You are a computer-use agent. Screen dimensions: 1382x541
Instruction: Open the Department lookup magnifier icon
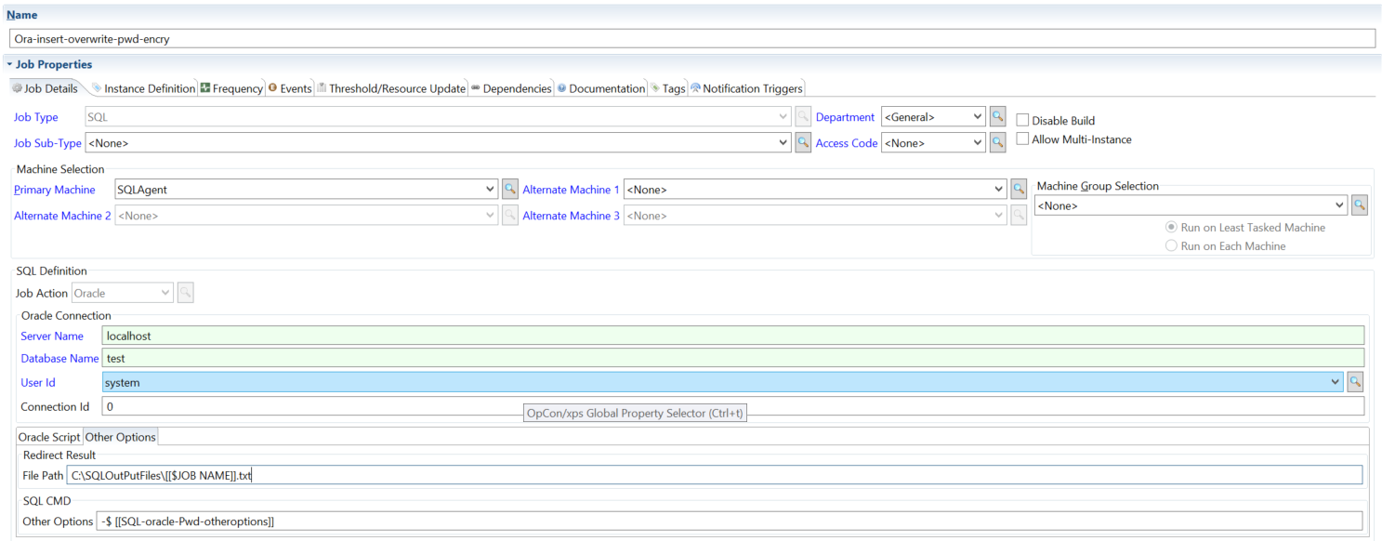pyautogui.click(x=997, y=117)
